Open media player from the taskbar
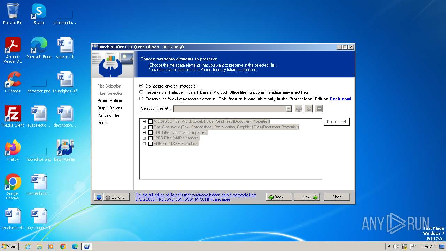Image resolution: width=446 pixels, height=251 pixels. [x=51, y=246]
